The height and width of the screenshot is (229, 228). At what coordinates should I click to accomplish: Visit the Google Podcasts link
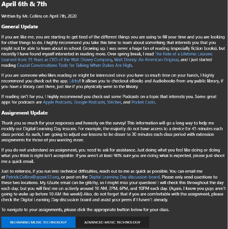click(x=89, y=102)
